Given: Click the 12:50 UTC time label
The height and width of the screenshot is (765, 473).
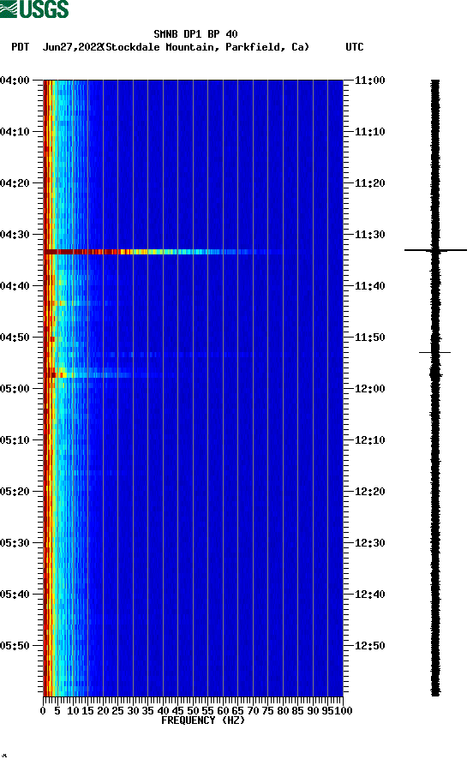Looking at the screenshot, I should click(370, 645).
